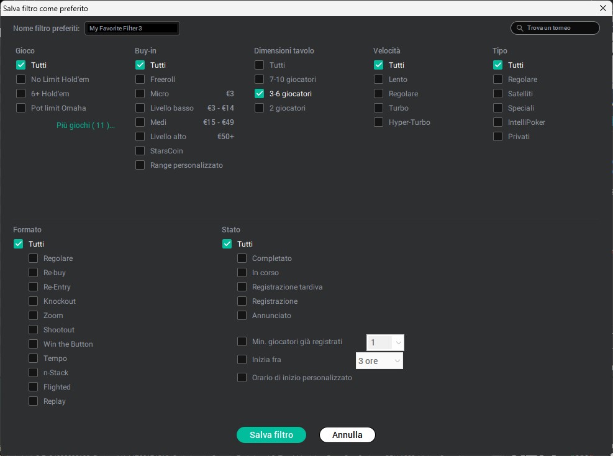The width and height of the screenshot is (613, 456).
Task: Click the search magnifier icon
Action: pyautogui.click(x=520, y=28)
